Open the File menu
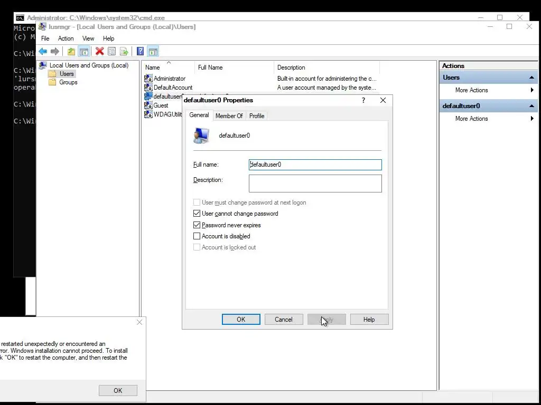 pyautogui.click(x=45, y=38)
